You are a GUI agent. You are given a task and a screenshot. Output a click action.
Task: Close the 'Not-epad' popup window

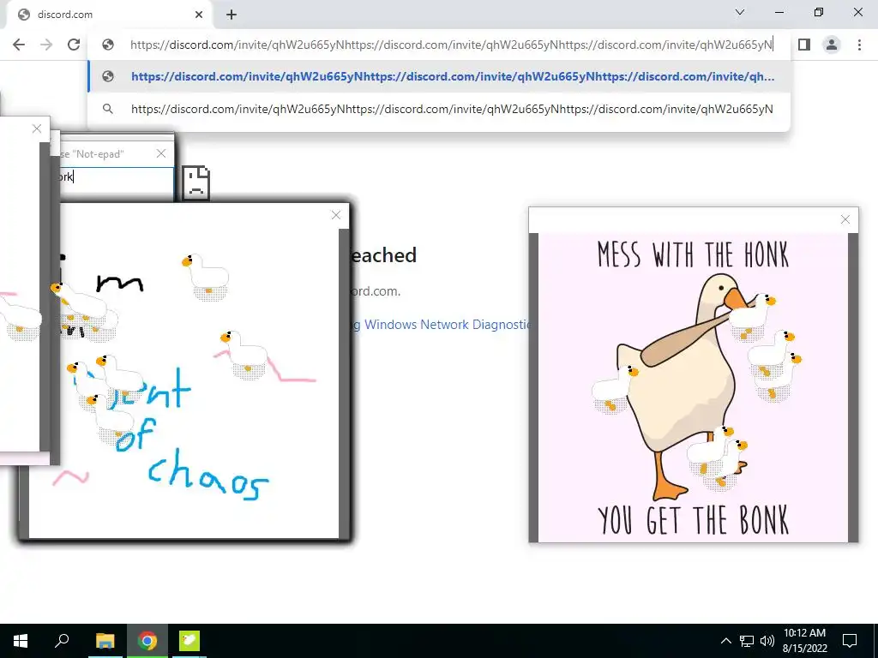161,153
